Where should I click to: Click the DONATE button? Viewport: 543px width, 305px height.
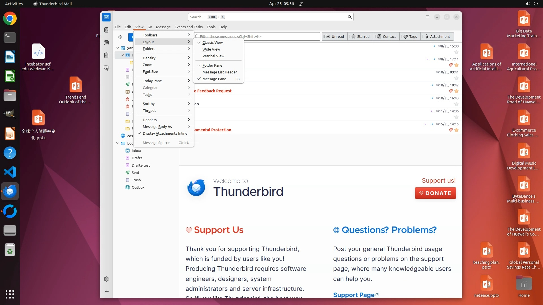pos(435,193)
